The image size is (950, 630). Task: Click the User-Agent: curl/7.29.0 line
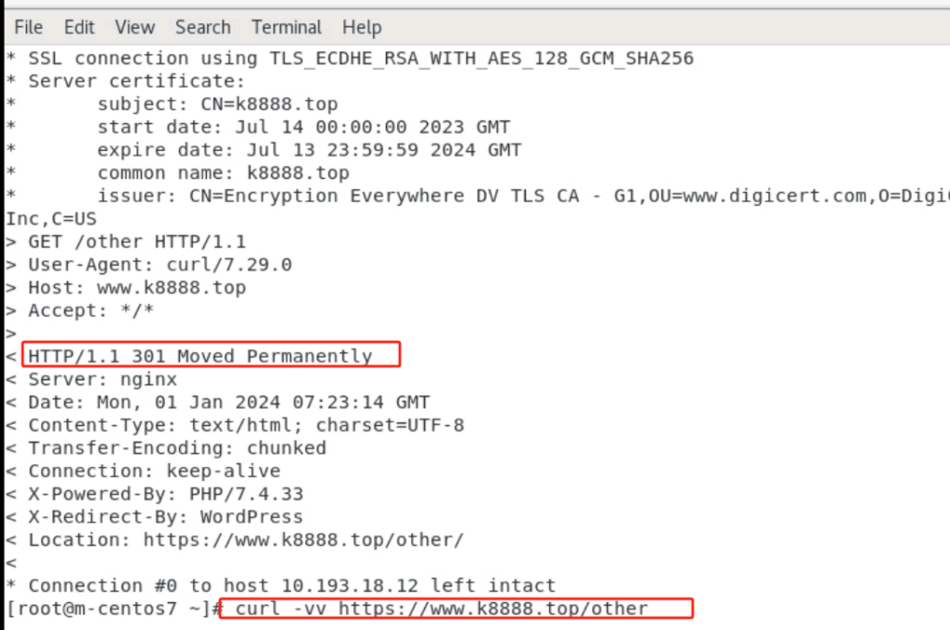point(160,264)
